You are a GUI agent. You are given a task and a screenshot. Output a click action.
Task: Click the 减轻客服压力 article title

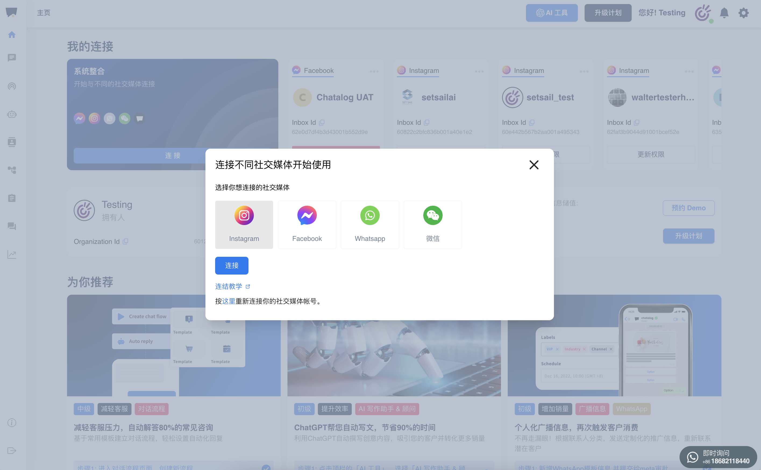click(143, 428)
